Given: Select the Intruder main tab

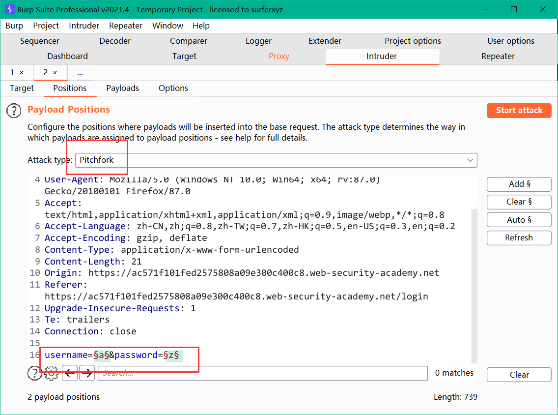Looking at the screenshot, I should point(382,56).
